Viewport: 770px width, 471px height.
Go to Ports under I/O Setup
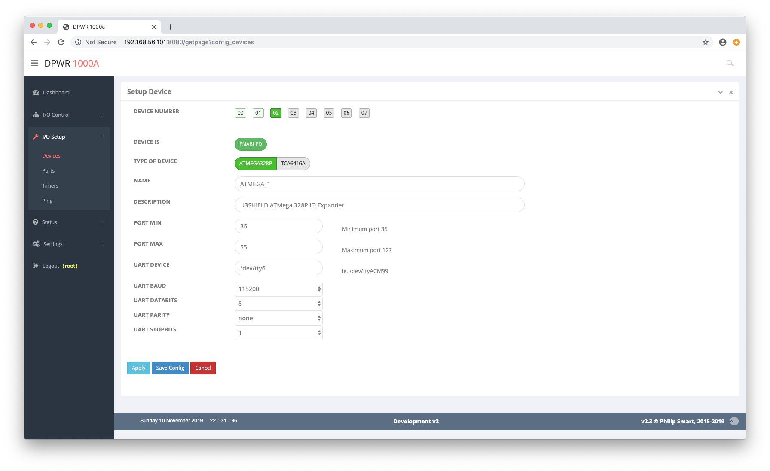tap(49, 171)
